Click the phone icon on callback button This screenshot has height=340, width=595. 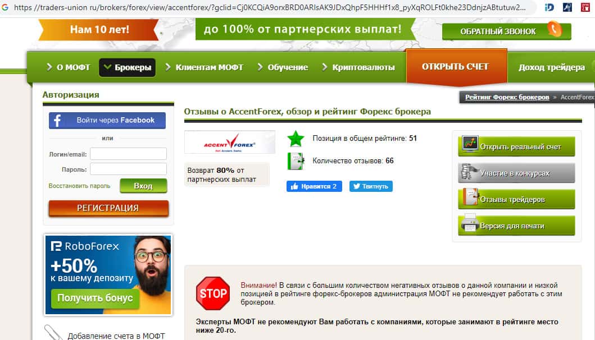point(555,29)
